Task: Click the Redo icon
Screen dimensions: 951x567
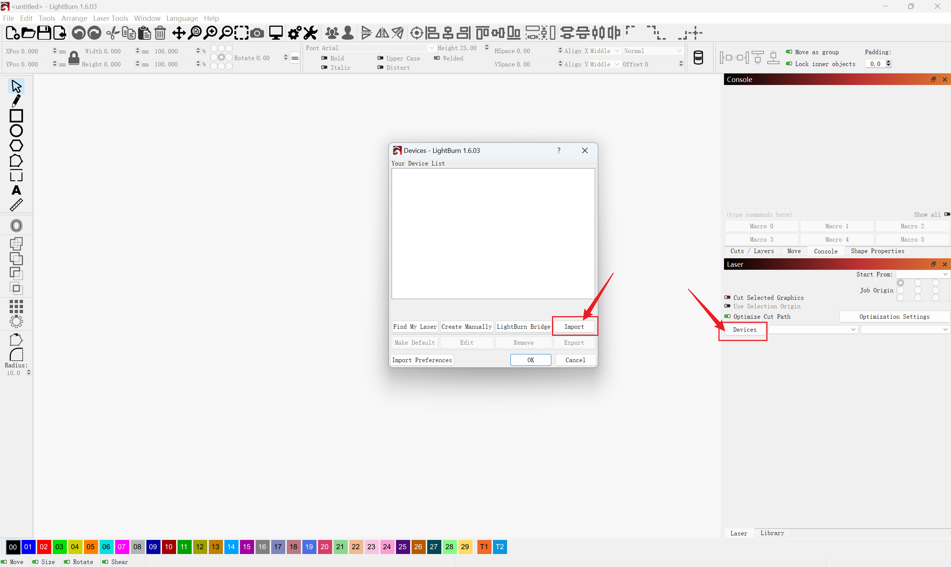Action: (94, 33)
